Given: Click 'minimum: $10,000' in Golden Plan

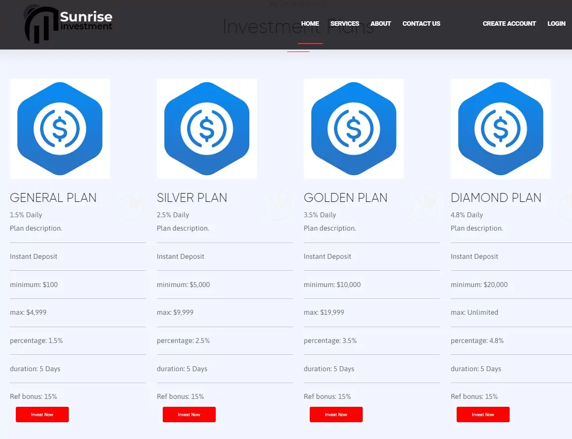Looking at the screenshot, I should (x=332, y=285).
